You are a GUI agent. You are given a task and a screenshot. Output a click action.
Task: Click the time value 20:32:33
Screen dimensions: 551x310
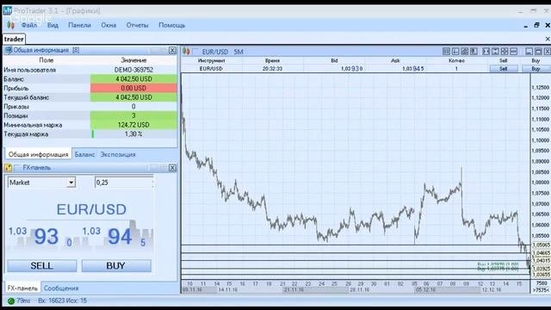(272, 69)
